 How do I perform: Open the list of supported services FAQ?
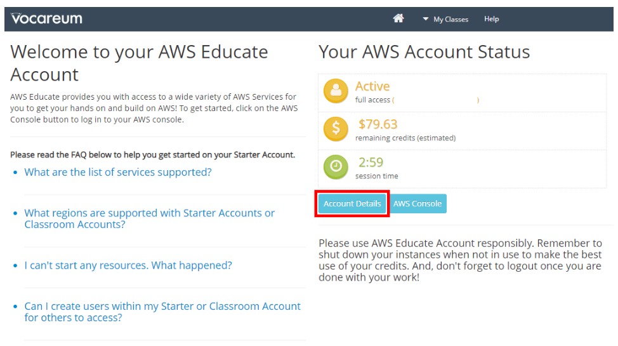(118, 172)
